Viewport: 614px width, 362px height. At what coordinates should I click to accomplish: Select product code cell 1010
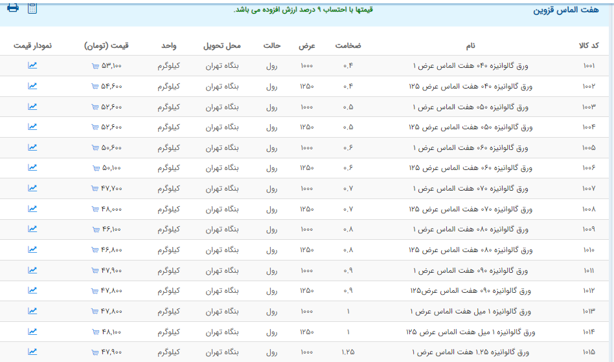click(x=589, y=250)
